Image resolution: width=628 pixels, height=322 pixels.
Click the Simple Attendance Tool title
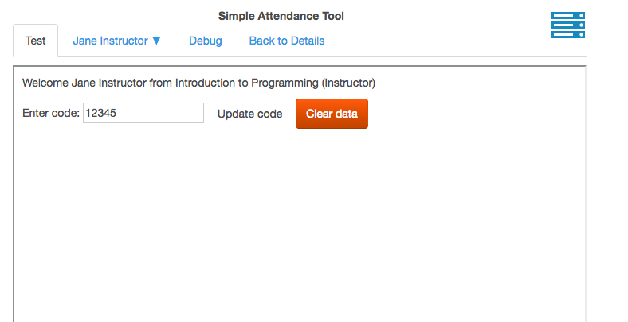pyautogui.click(x=281, y=16)
